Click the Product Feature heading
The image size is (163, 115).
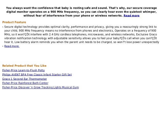[x=14, y=22]
